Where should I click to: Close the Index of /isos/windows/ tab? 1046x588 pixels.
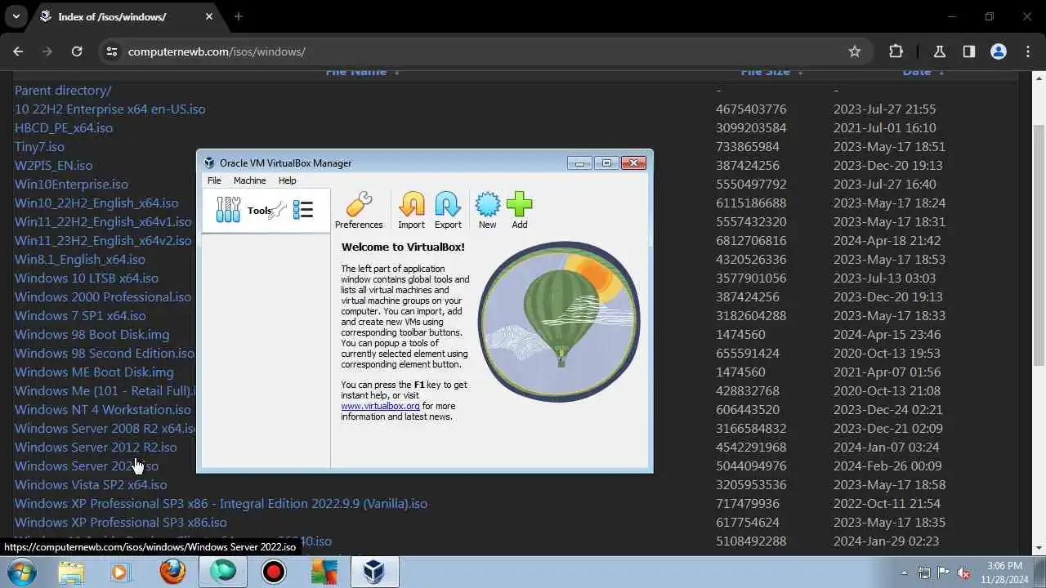click(x=208, y=16)
